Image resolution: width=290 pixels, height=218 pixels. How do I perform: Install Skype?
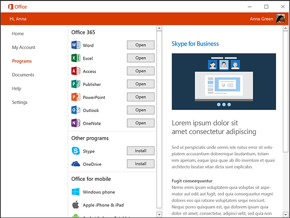pos(140,151)
